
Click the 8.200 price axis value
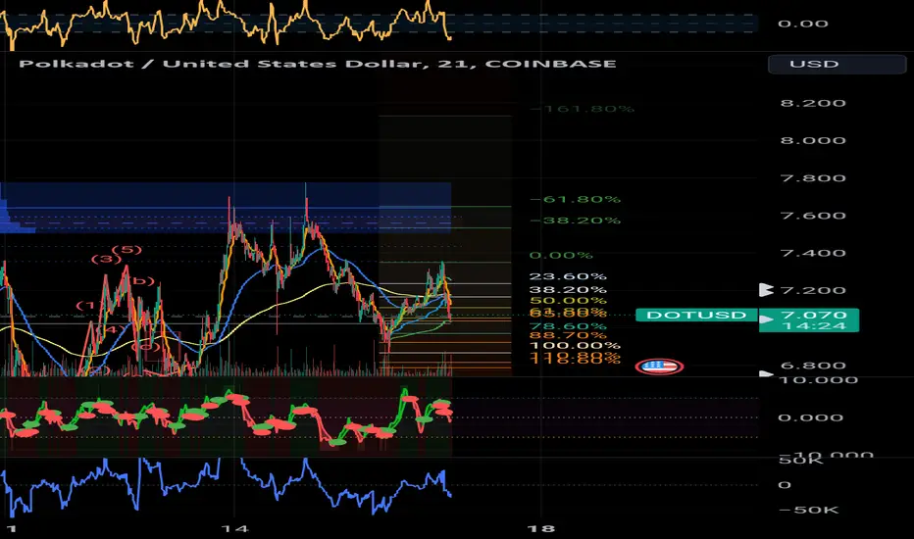click(x=813, y=103)
